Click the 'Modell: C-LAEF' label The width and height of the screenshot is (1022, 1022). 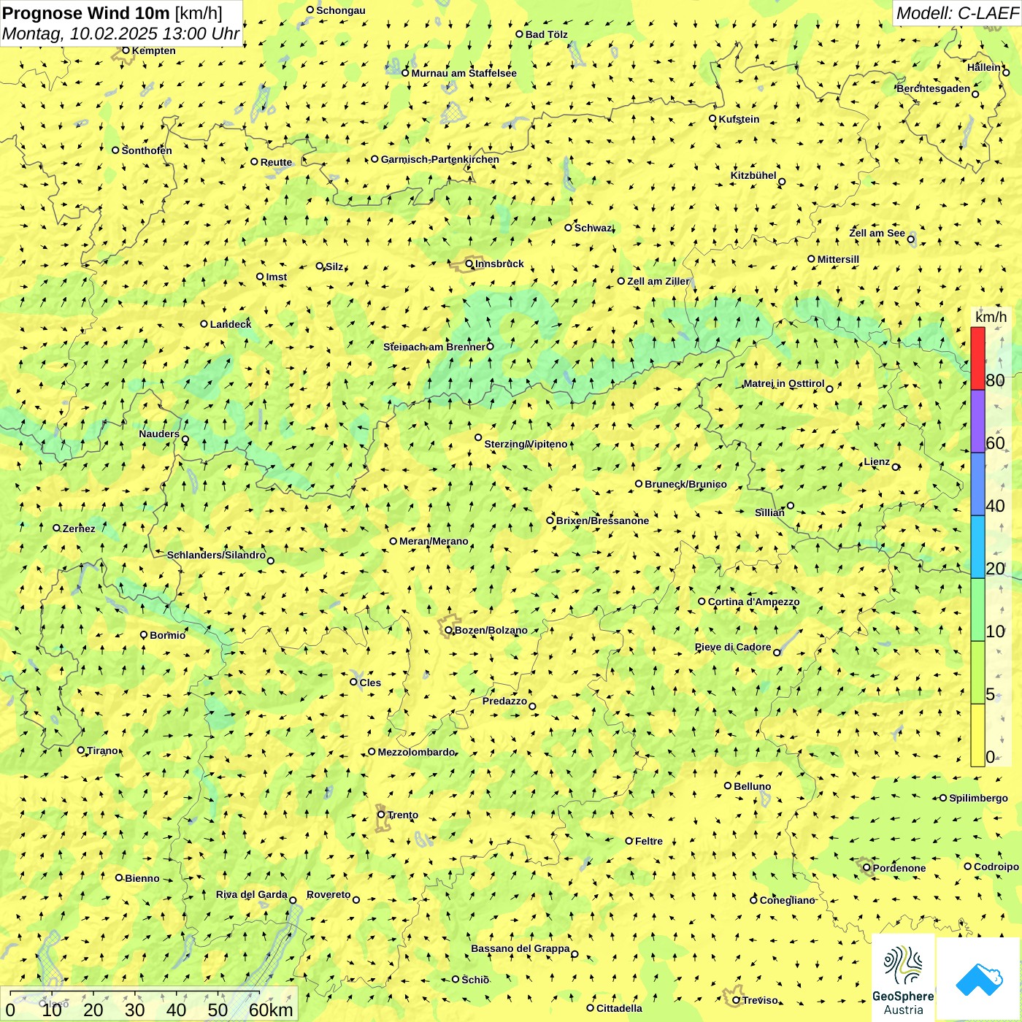pyautogui.click(x=957, y=13)
